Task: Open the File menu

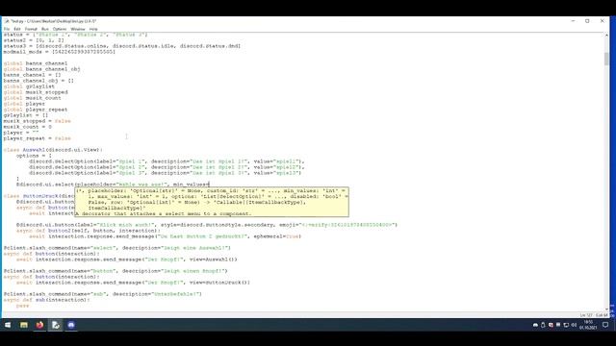Action: click(x=7, y=29)
